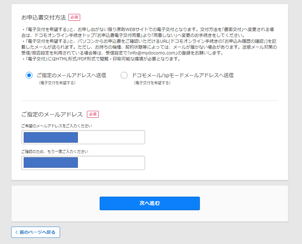Click the ご指定のメールアドレス section heading
The height and width of the screenshot is (244, 302).
click(52, 114)
